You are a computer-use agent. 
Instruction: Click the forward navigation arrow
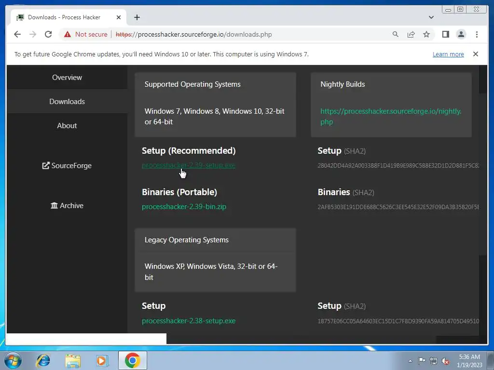(x=33, y=34)
